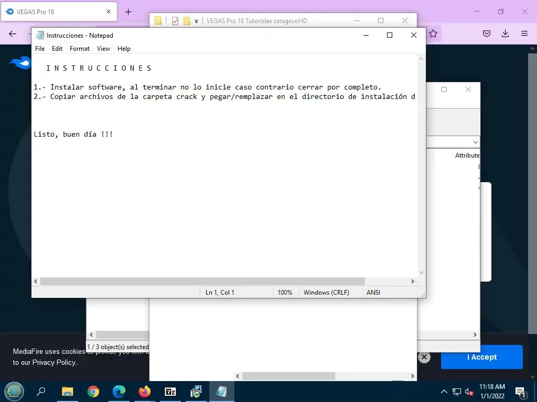Image resolution: width=537 pixels, height=402 pixels.
Task: Click the Explorer horizontal scrollbar thumb
Action: [x=289, y=376]
